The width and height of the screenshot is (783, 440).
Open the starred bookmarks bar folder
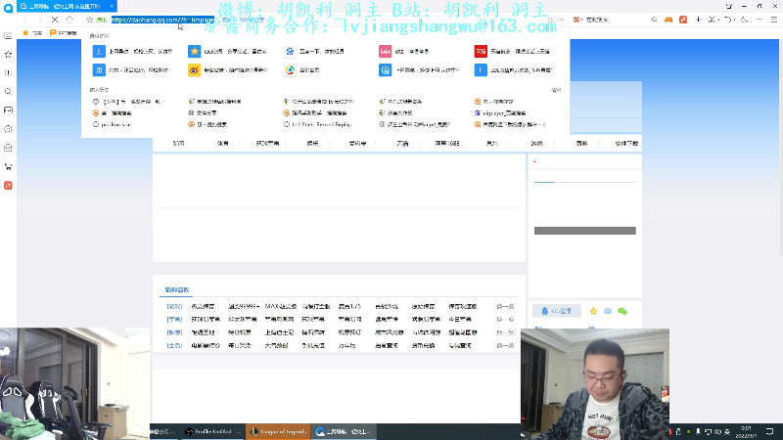click(32, 33)
